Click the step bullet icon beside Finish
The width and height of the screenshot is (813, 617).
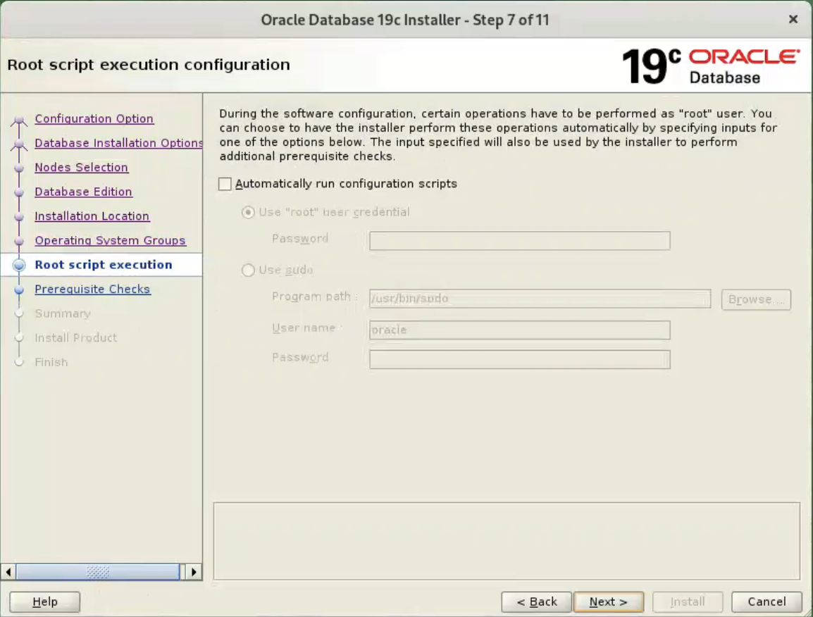[x=19, y=363]
